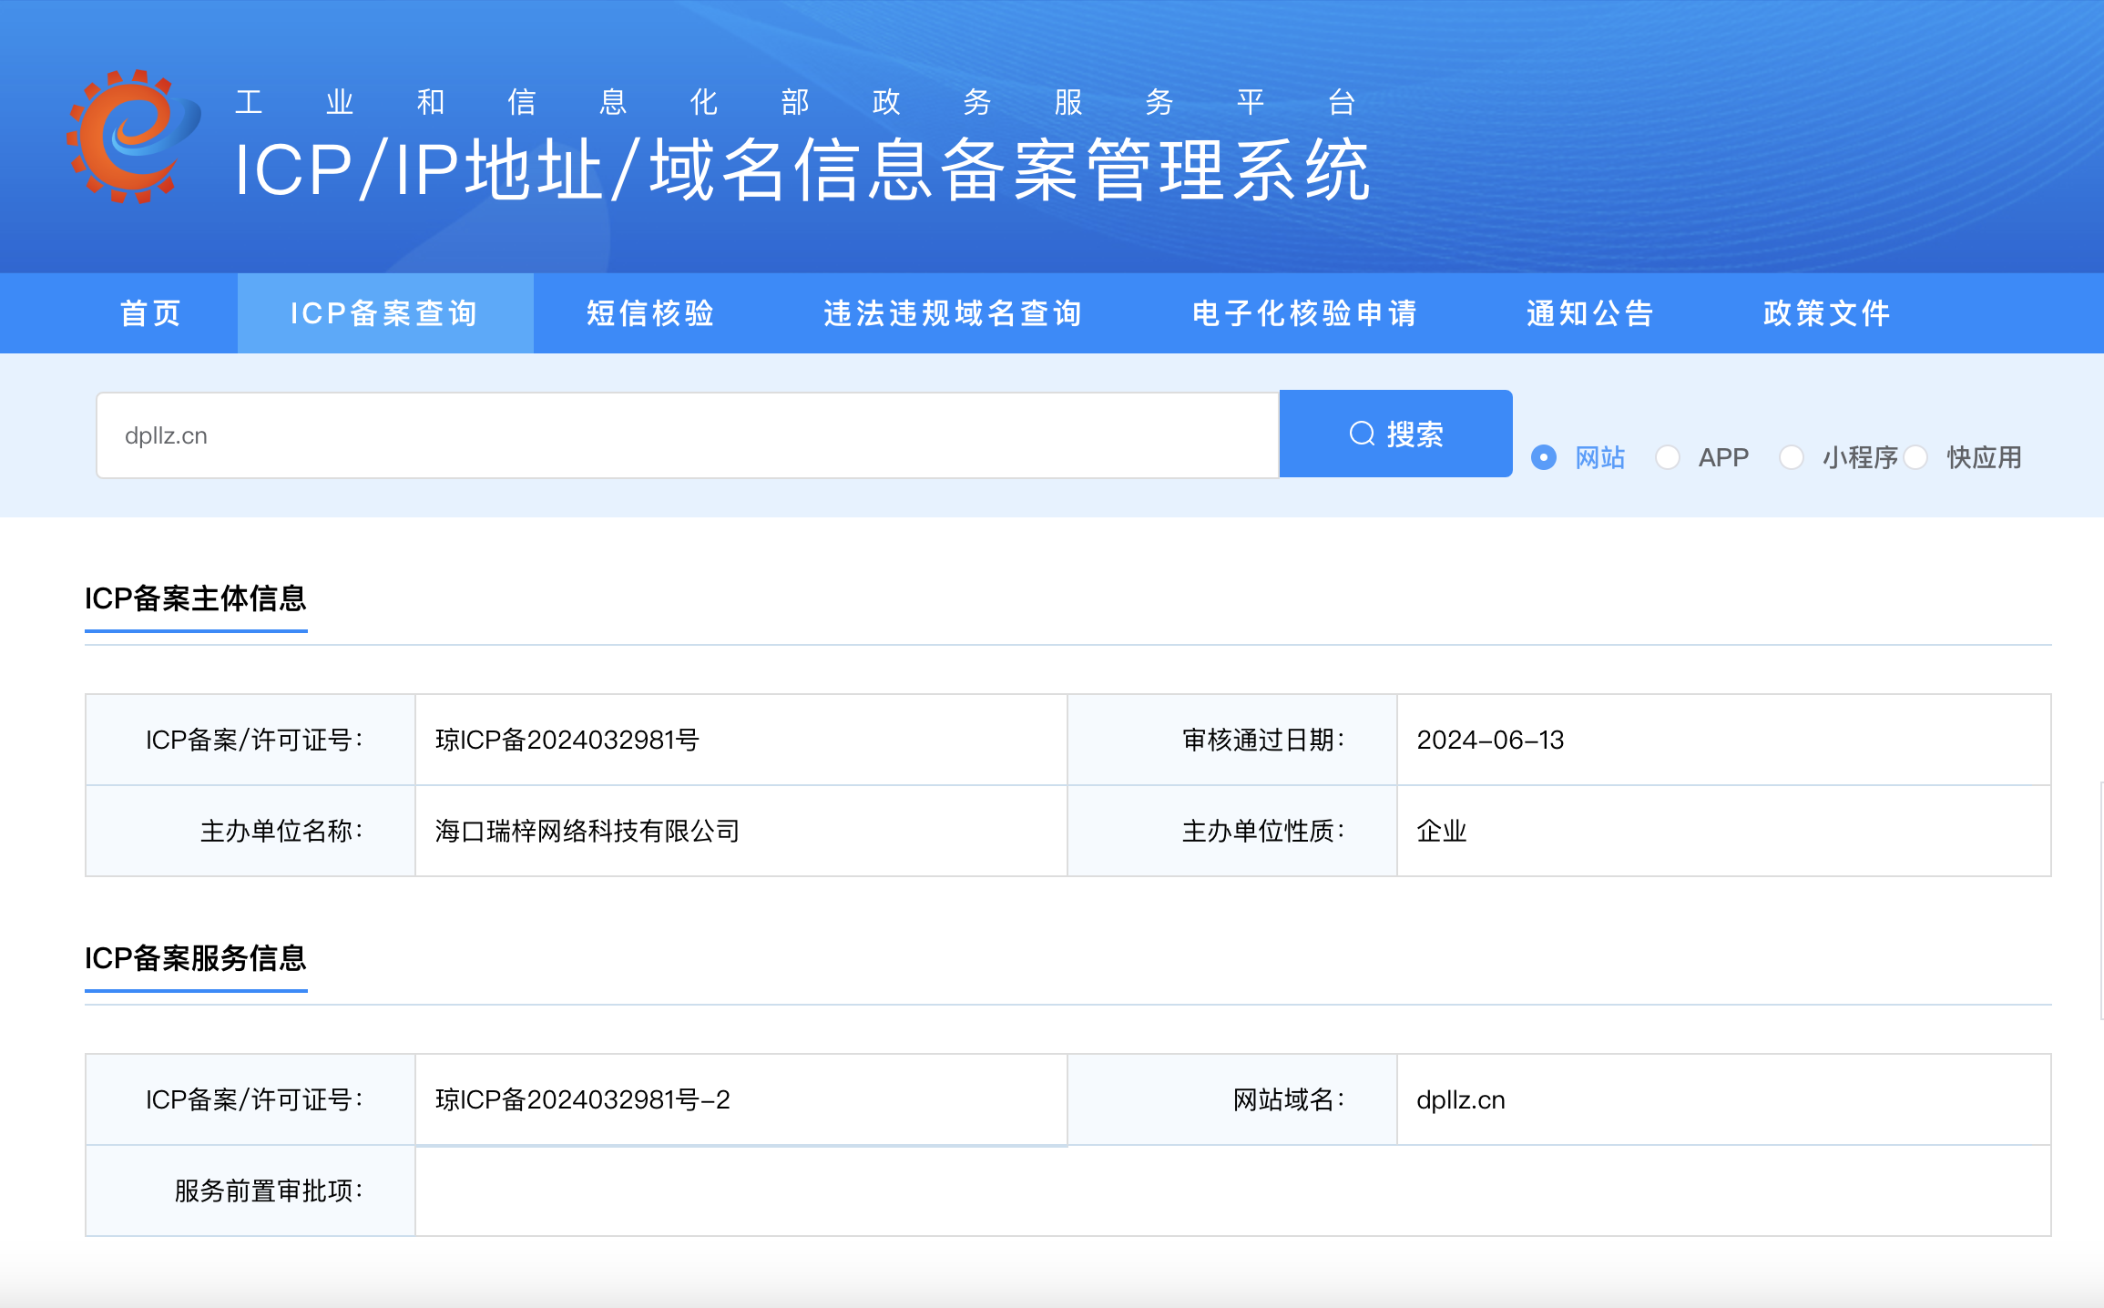
Task: Click the ICP备案服务信息 section heading
Action: 196,958
